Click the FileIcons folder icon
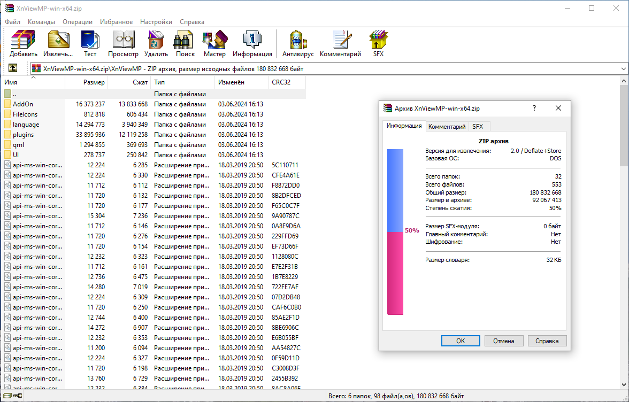Screen dimensions: 629x402 [x=7, y=114]
